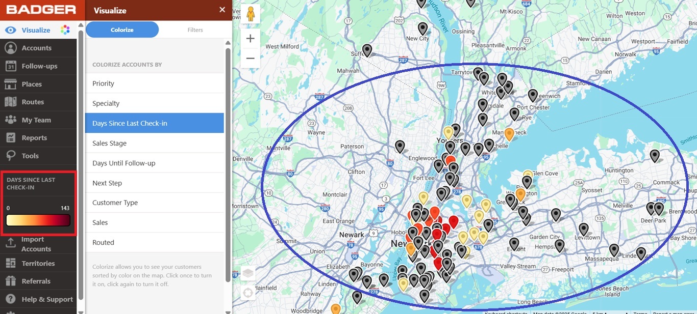Screen dimensions: 697x314
Task: Toggle colorize by Specialty
Action: [155, 103]
